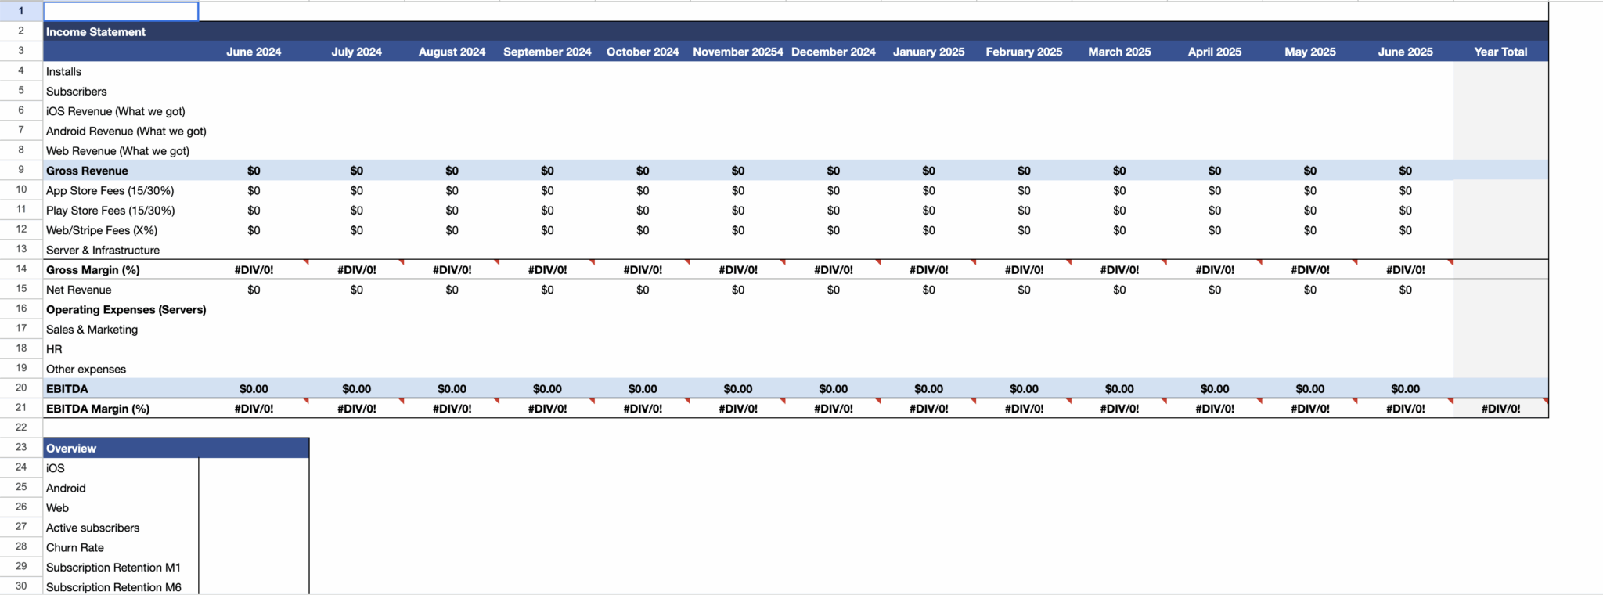The height and width of the screenshot is (595, 1603).
Task: Select the empty cell in row 1
Action: pyautogui.click(x=121, y=11)
